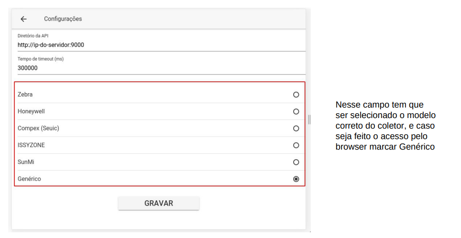
Task: Pick the SunMi radio button
Action: tap(296, 162)
